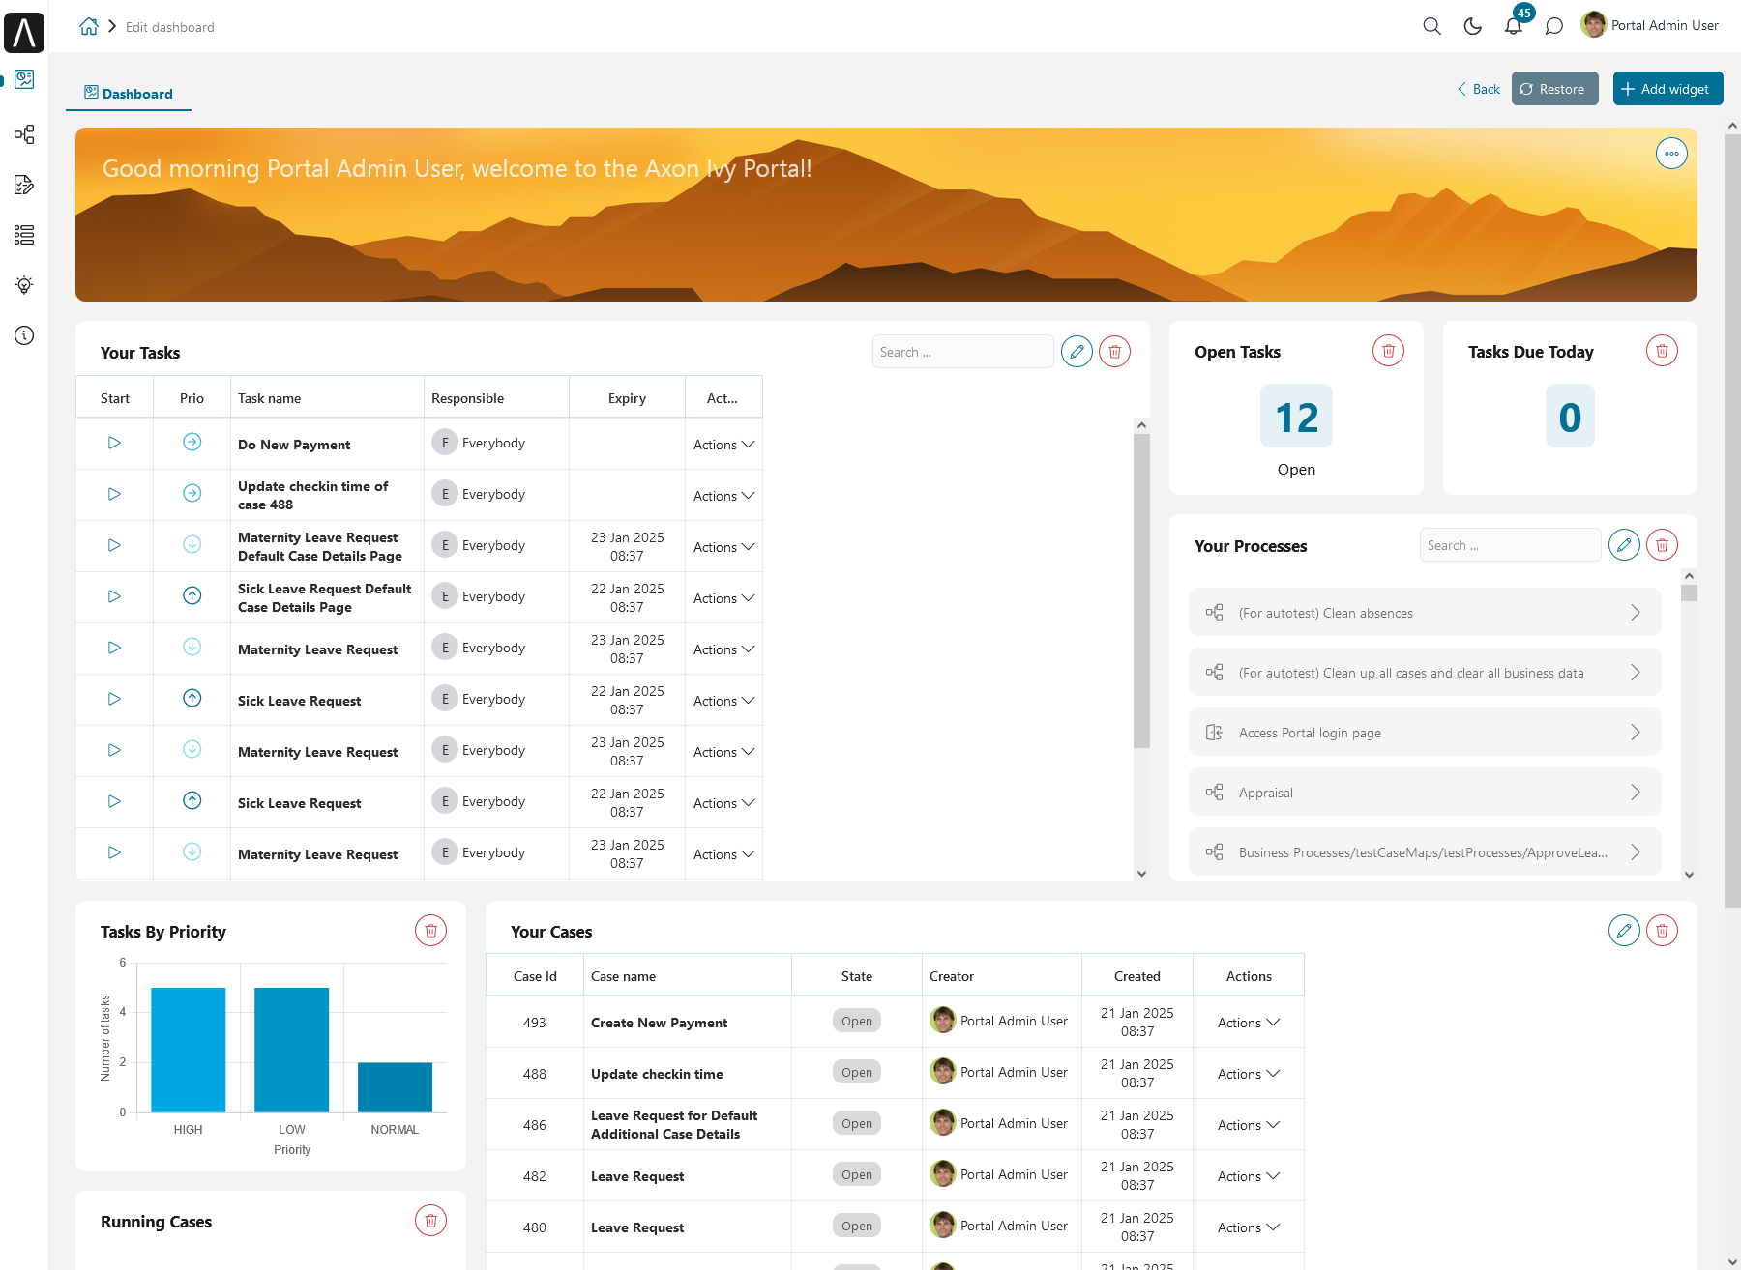Delete the Your Processes widget
The image size is (1741, 1270).
[1662, 545]
